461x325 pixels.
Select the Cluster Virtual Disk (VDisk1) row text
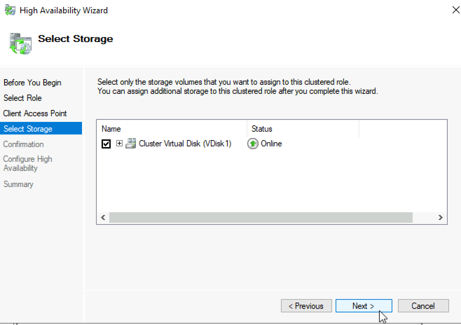coord(185,144)
